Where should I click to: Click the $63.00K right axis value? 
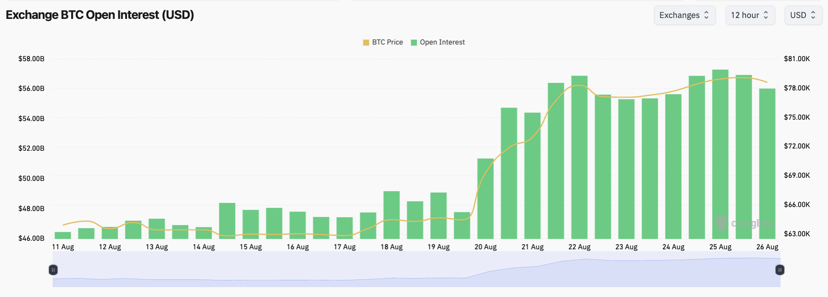797,234
